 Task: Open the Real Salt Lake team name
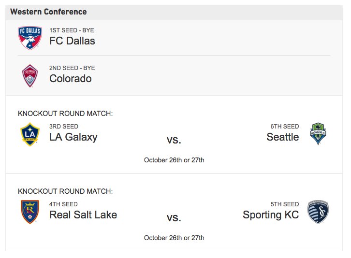pos(83,215)
